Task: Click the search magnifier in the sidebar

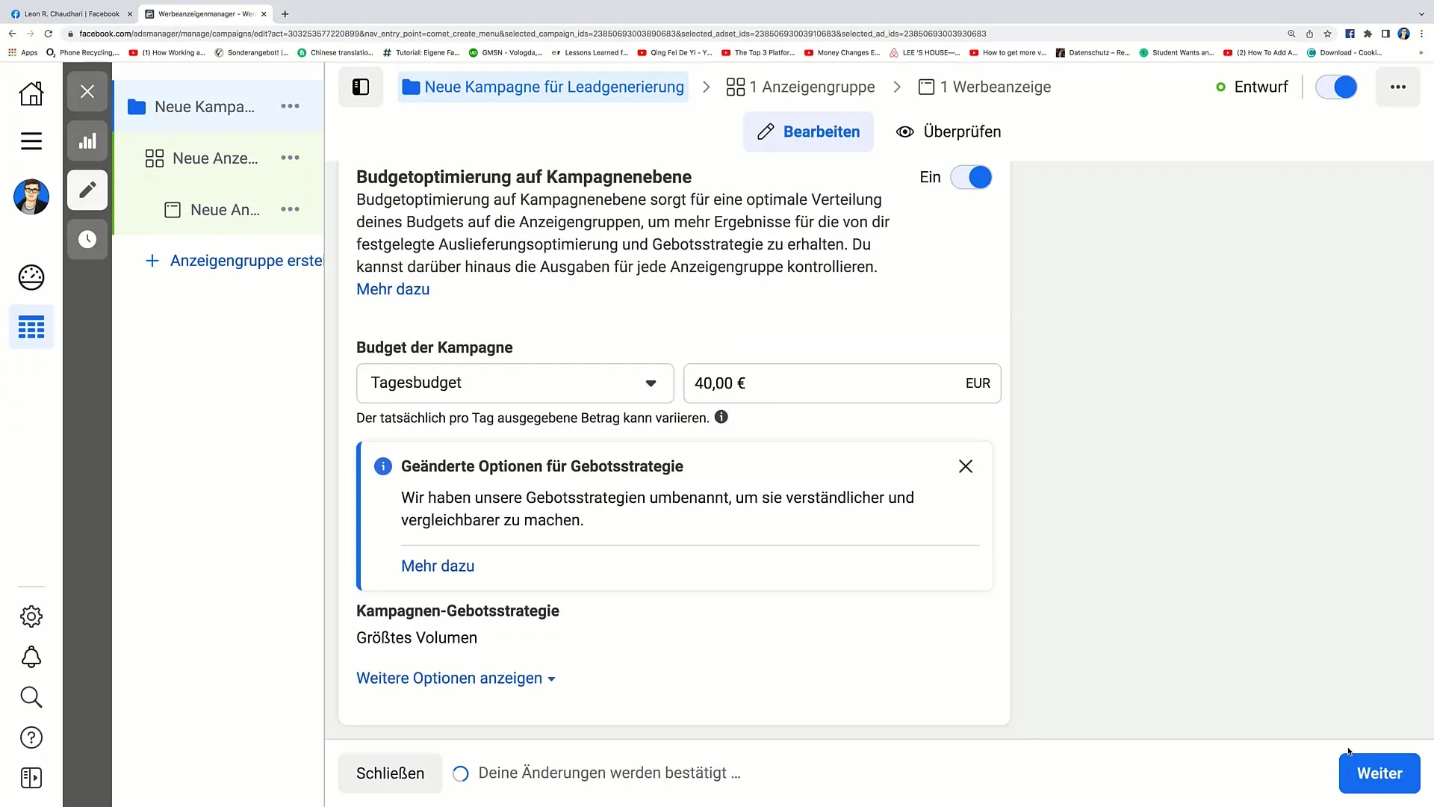Action: coord(31,697)
